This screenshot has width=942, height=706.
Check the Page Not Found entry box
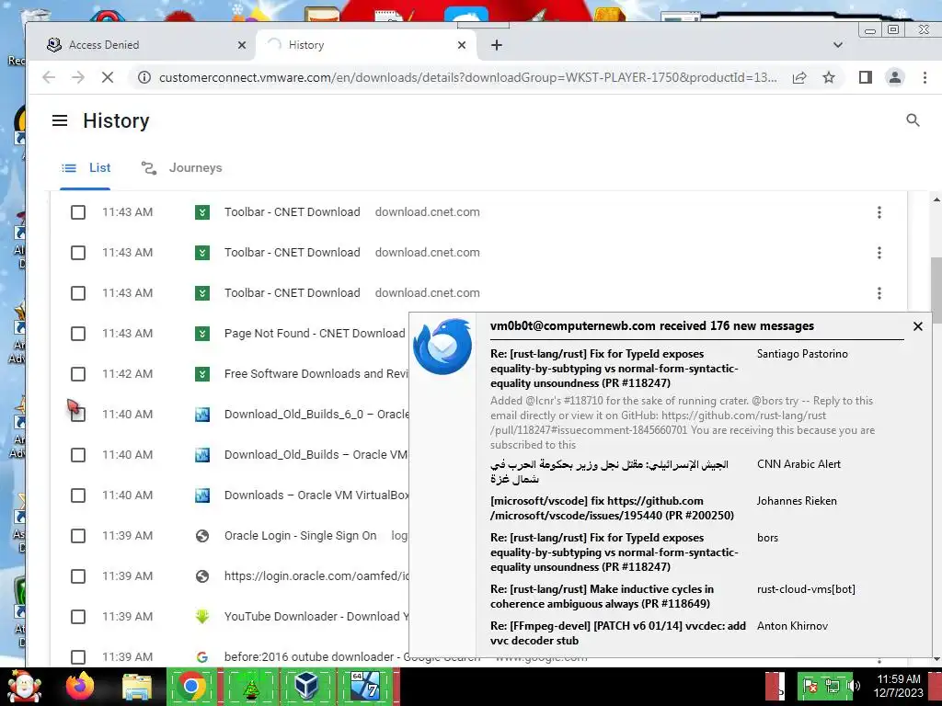pyautogui.click(x=78, y=334)
